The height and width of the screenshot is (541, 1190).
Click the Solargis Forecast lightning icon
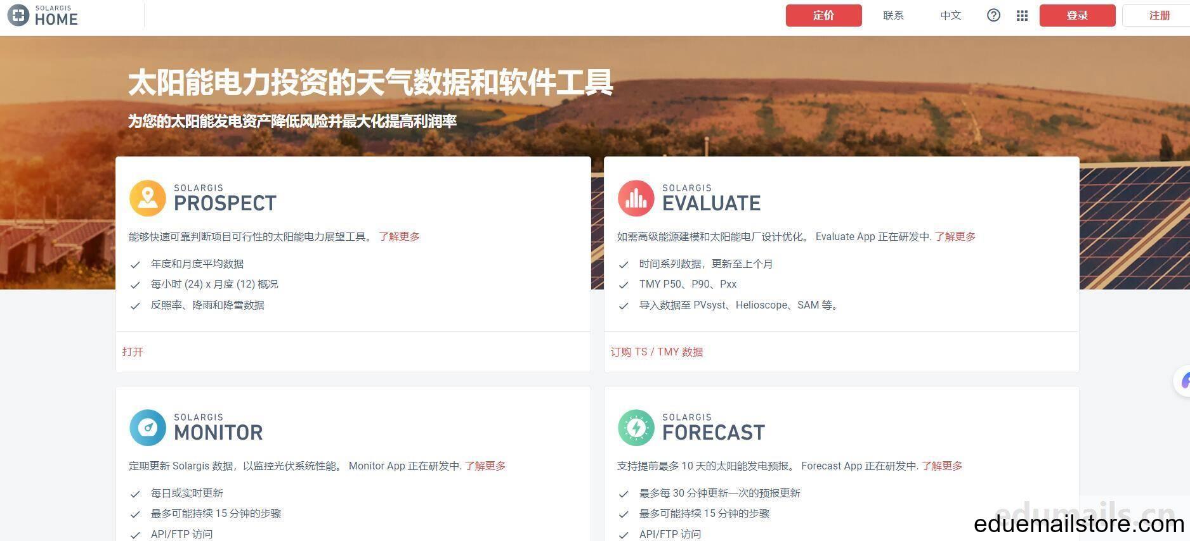pyautogui.click(x=636, y=428)
